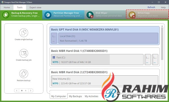Click the Create single backup icon

click(x=24, y=33)
